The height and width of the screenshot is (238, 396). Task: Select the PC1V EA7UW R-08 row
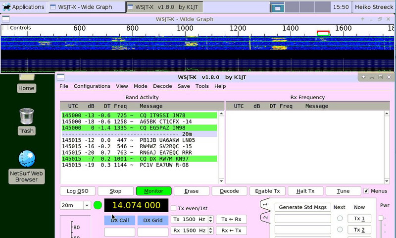coord(139,165)
